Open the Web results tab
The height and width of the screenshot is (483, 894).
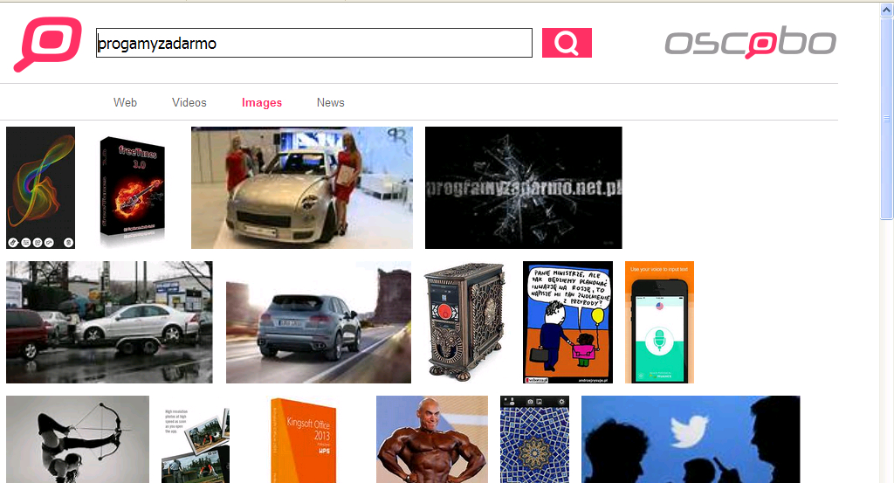125,102
